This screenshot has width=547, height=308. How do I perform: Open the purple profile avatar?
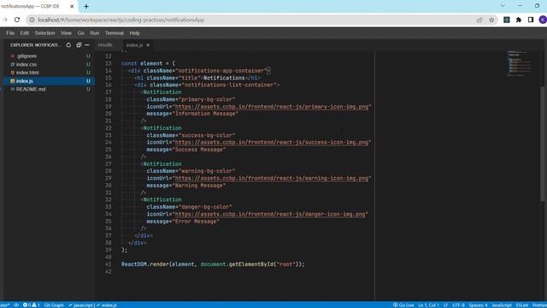tap(543, 20)
